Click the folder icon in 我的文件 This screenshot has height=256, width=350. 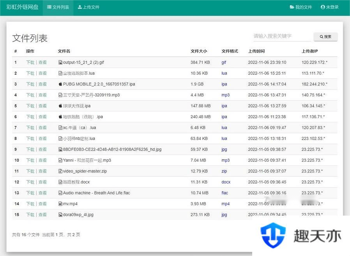(x=292, y=7)
